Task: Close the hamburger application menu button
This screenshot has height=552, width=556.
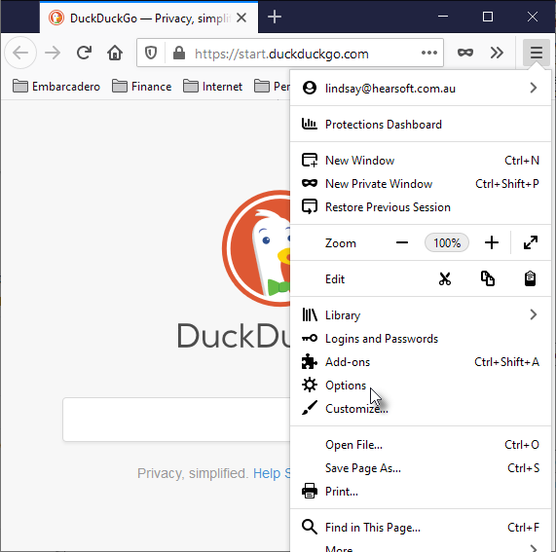Action: click(x=537, y=53)
